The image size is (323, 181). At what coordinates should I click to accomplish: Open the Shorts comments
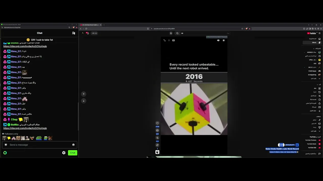157,130
